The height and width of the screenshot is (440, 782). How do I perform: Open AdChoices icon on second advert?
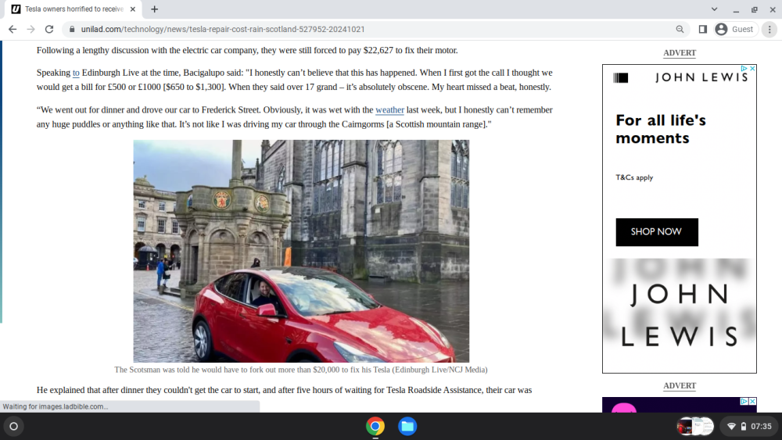tap(744, 401)
